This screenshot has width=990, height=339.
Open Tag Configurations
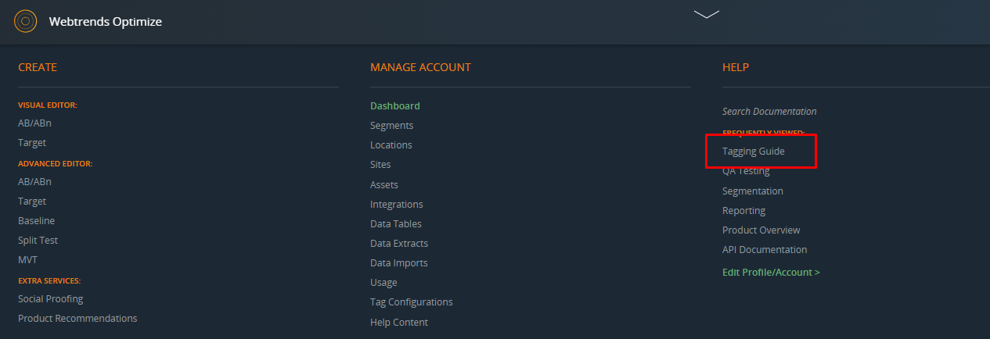point(412,302)
